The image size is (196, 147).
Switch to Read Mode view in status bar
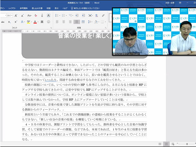tap(160, 144)
